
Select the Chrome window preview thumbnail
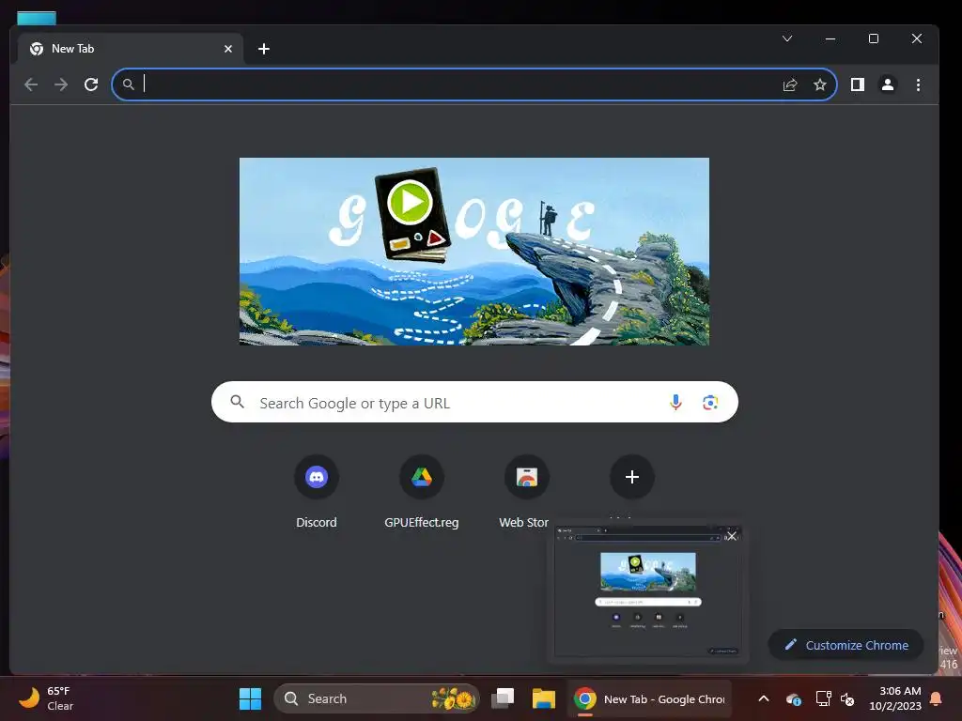tap(647, 591)
